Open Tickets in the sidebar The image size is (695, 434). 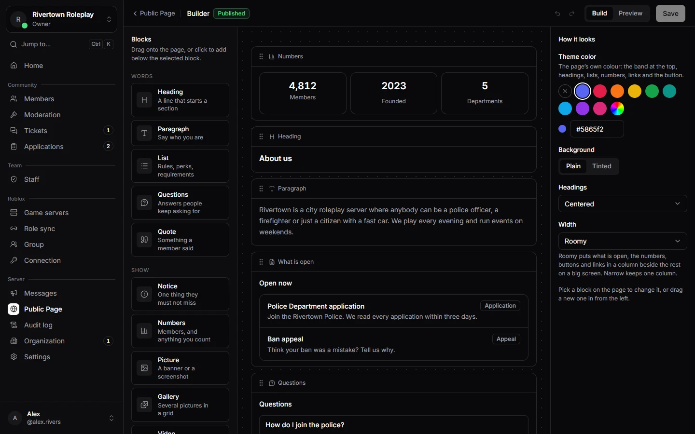tap(61, 131)
